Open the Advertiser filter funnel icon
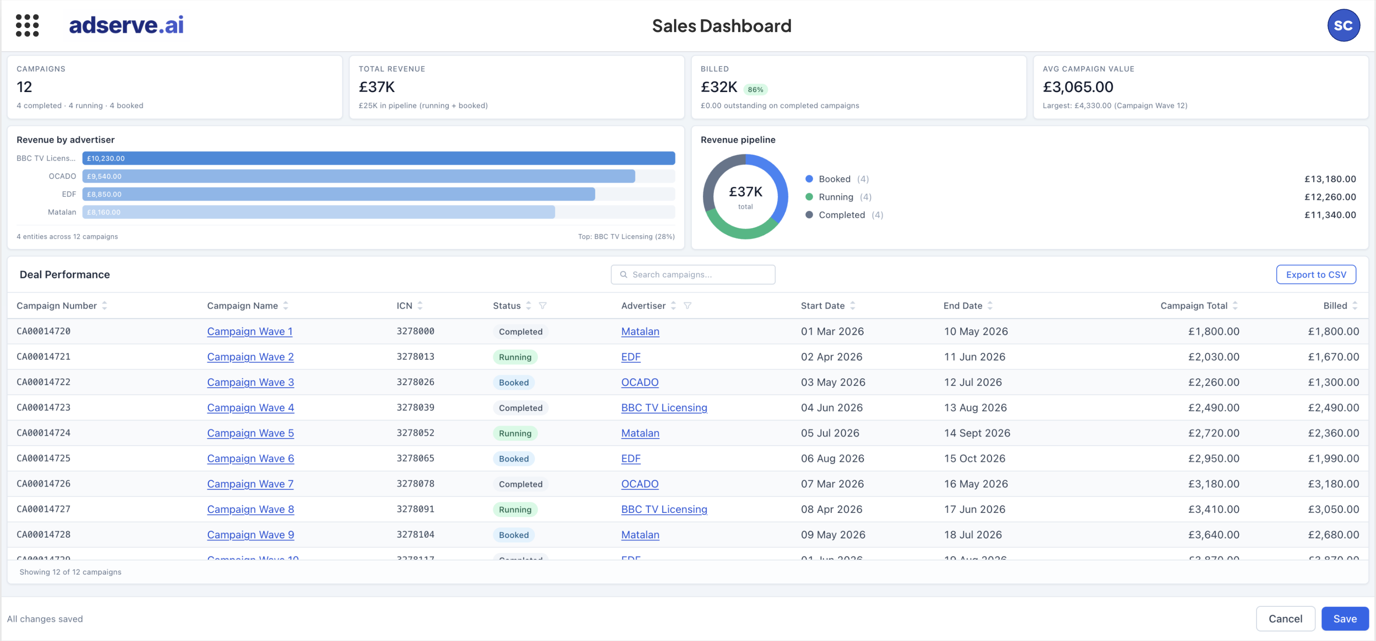Image resolution: width=1376 pixels, height=641 pixels. point(688,305)
